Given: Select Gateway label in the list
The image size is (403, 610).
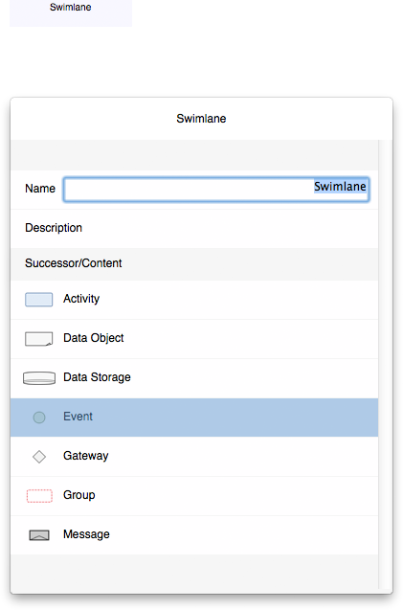Looking at the screenshot, I should click(85, 456).
